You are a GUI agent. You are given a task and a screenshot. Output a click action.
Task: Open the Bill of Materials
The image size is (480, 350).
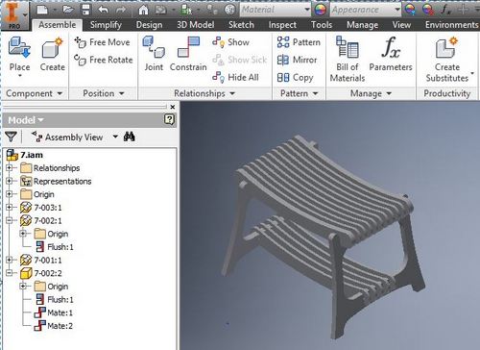point(348,59)
